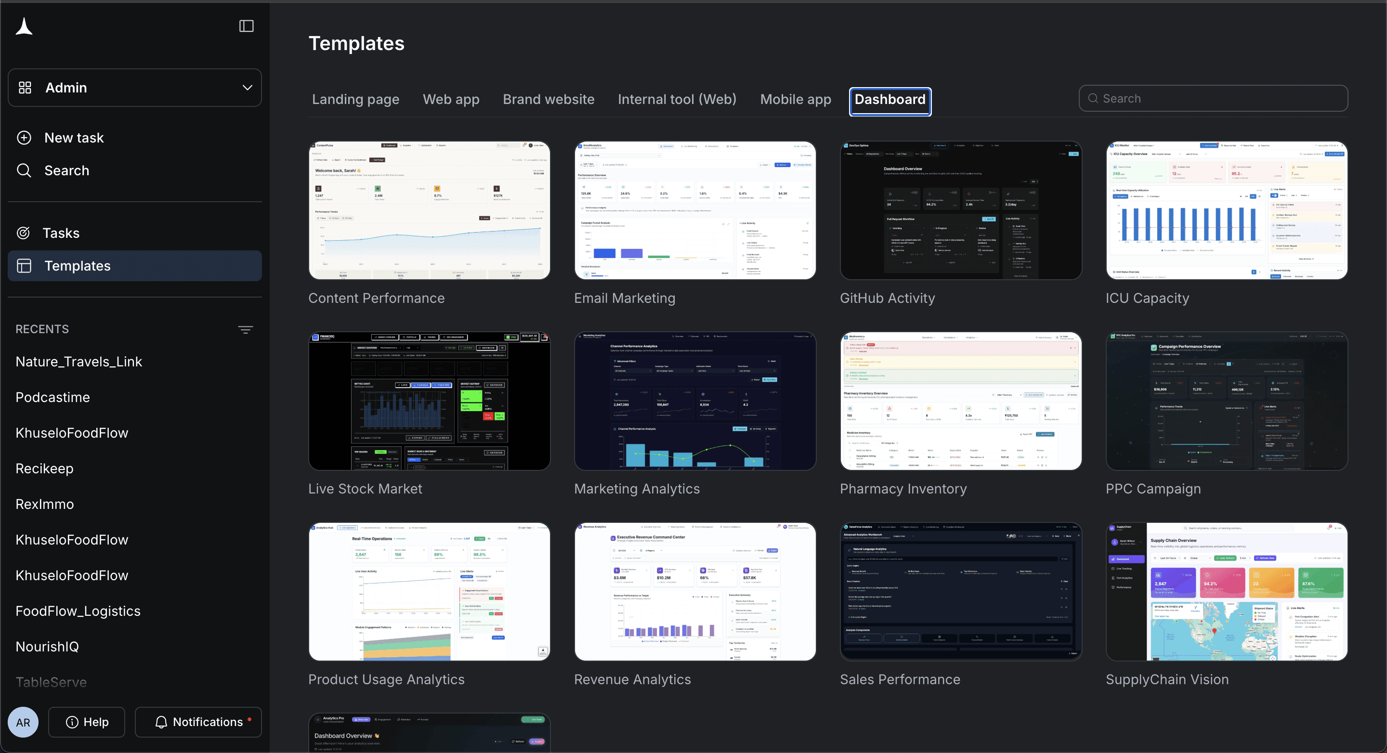The width and height of the screenshot is (1387, 753).
Task: Click the Notifications bell icon
Action: tap(161, 722)
